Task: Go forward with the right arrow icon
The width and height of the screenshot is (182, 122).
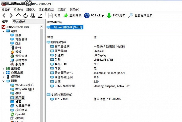Action: tap(11, 15)
